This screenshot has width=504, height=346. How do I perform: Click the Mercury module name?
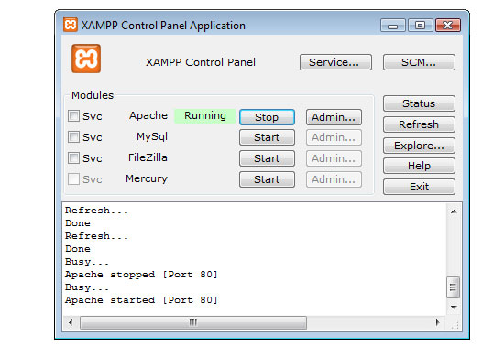click(147, 178)
